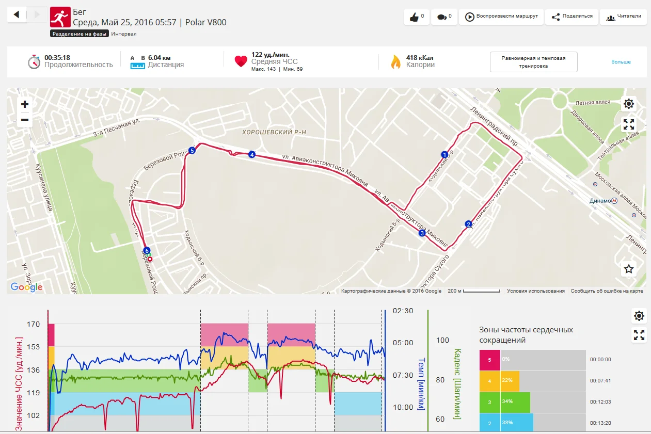The image size is (651, 434).
Task: Play back the route with Воспроизвести маршрут
Action: pyautogui.click(x=501, y=17)
